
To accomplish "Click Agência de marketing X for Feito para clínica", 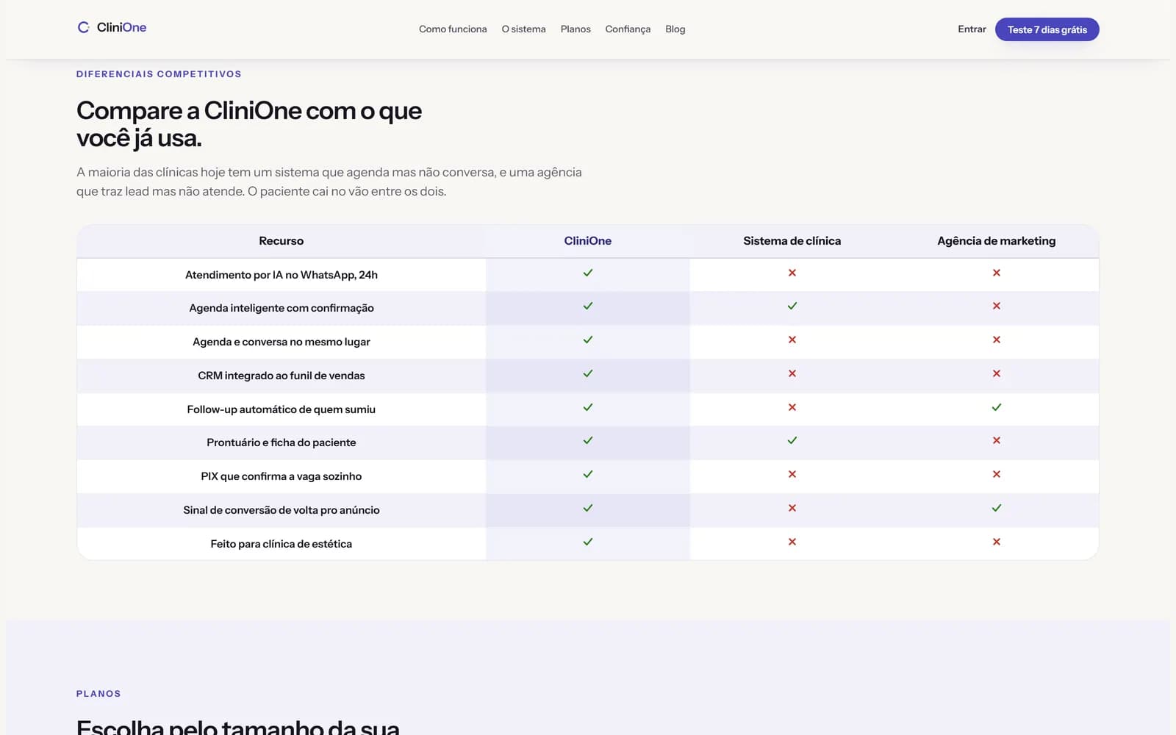I will point(997,542).
